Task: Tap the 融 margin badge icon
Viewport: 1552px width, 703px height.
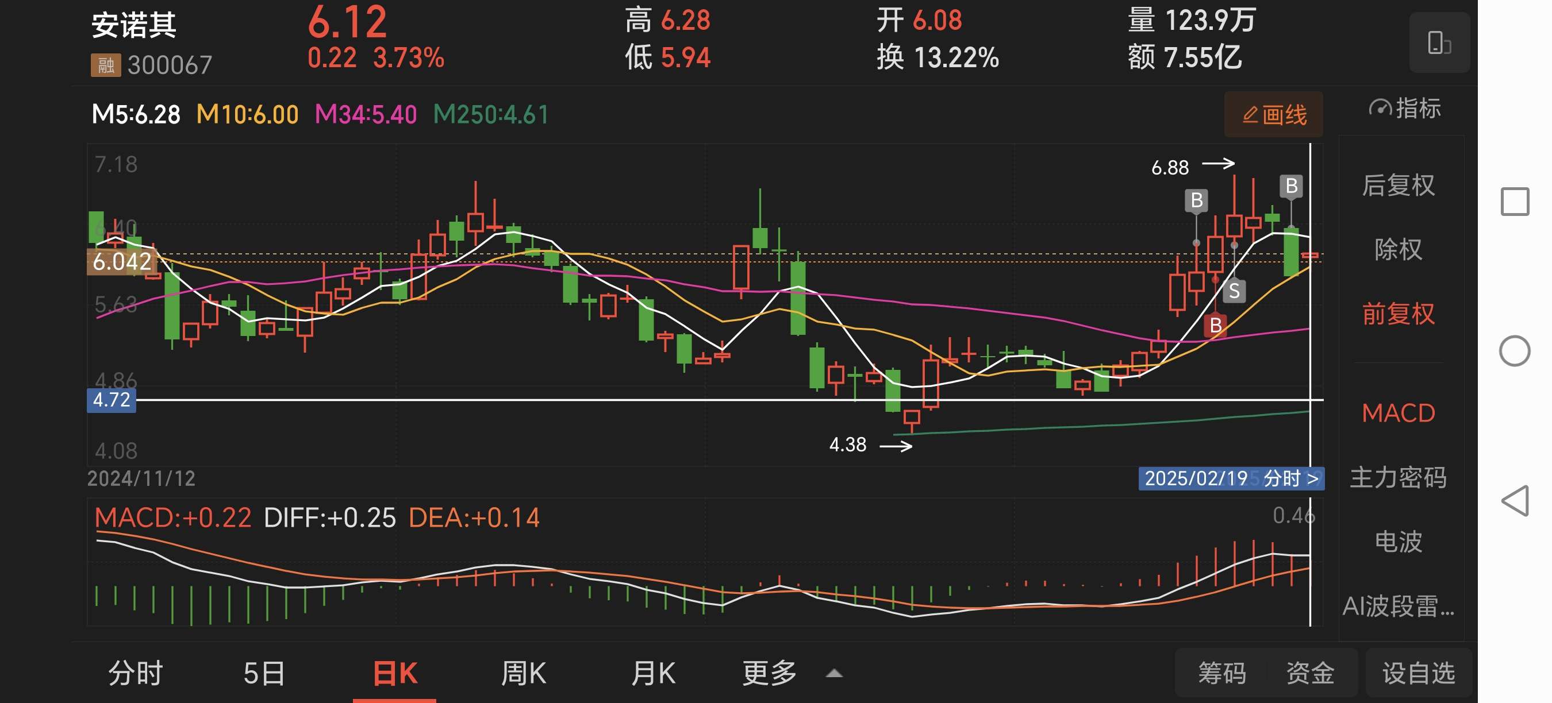Action: point(105,65)
